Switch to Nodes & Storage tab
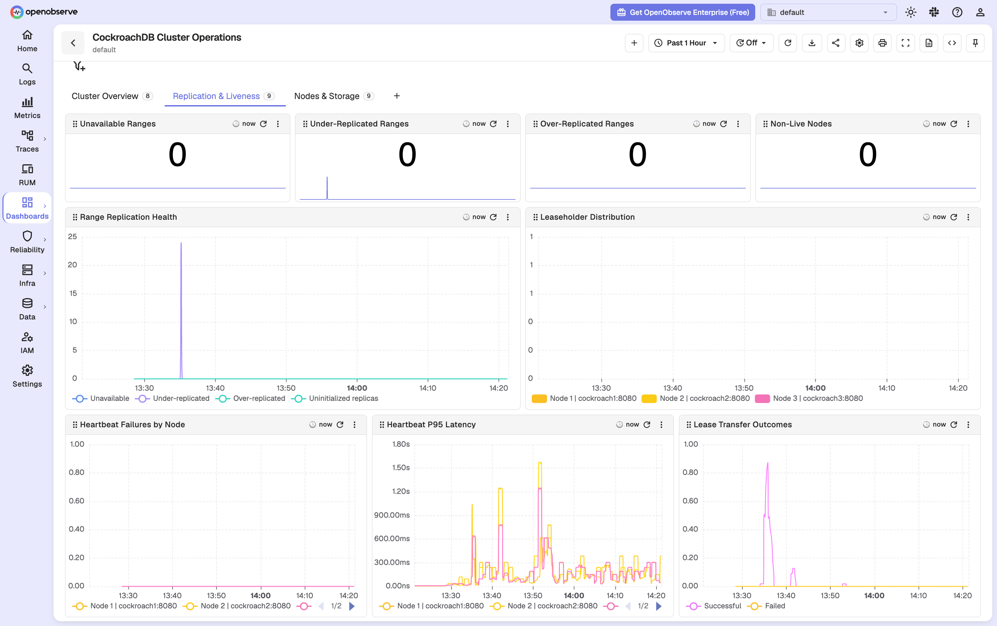 pos(334,96)
